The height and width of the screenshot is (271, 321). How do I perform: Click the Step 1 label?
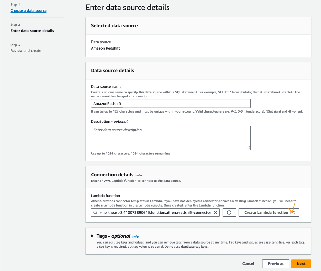click(x=15, y=4)
